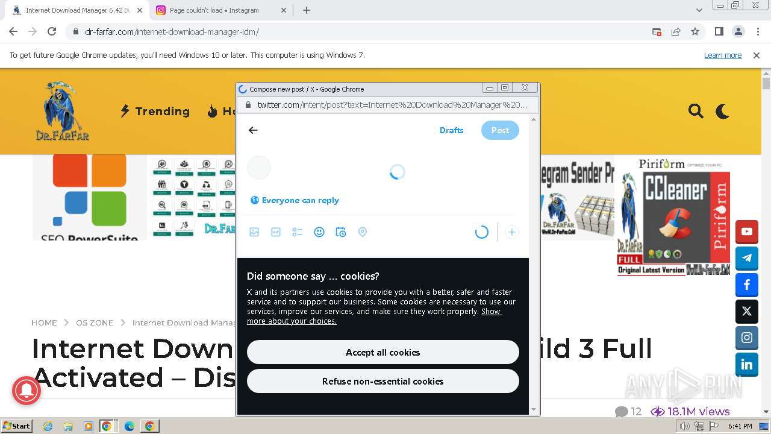Screen dimensions: 771x434
Task: Open Trending menu item
Action: click(155, 112)
